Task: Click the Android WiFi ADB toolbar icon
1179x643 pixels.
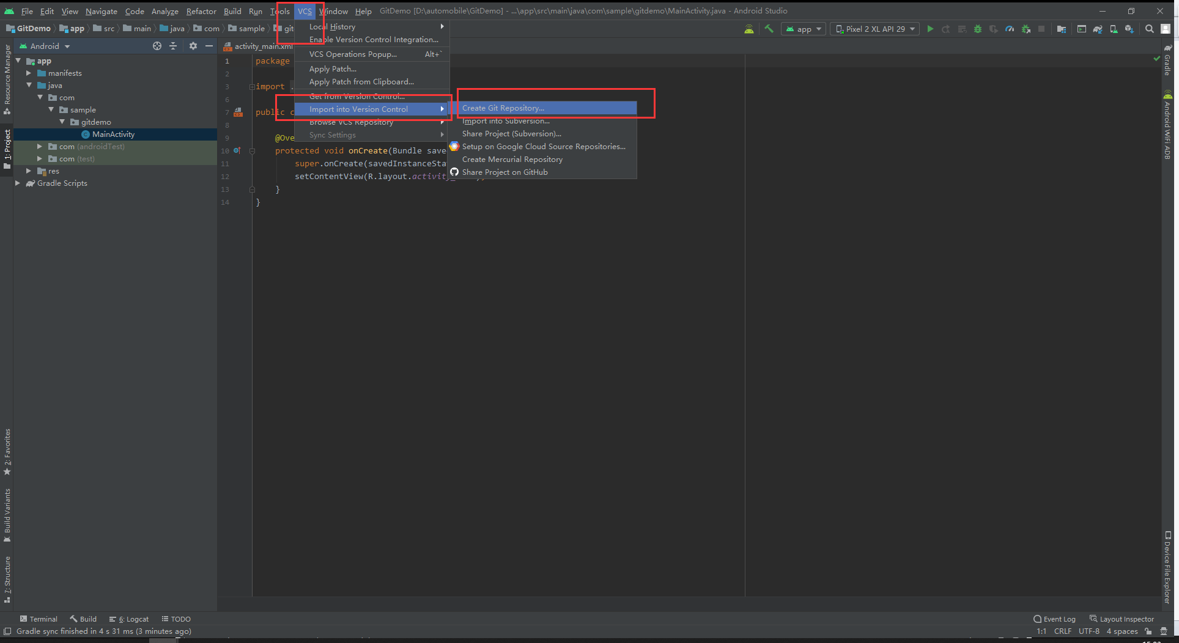Action: coord(749,29)
